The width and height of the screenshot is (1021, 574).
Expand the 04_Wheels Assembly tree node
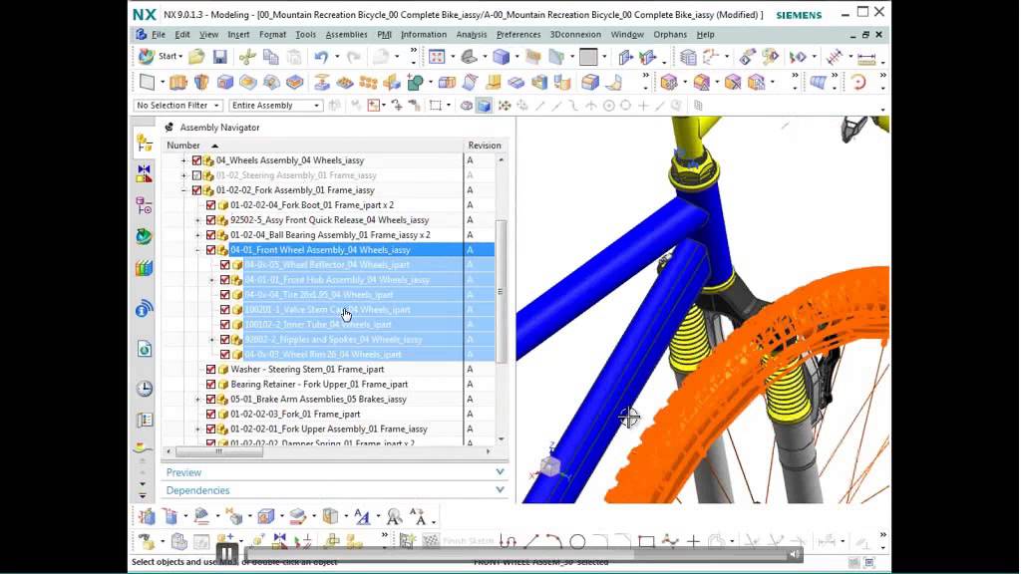coord(183,160)
